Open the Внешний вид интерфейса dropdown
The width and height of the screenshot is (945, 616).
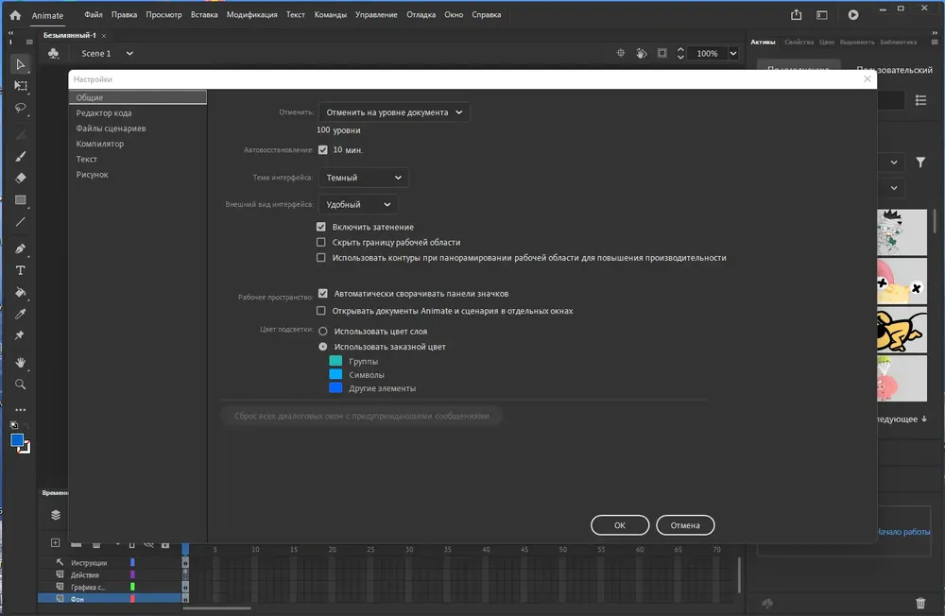click(358, 204)
